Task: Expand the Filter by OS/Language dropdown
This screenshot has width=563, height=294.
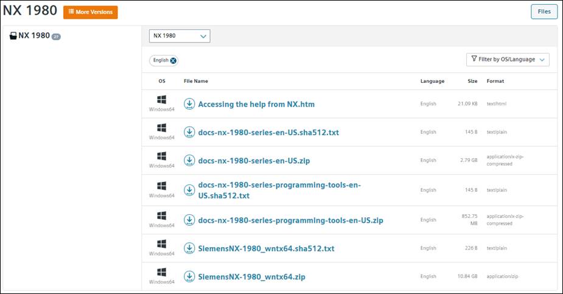Action: click(x=508, y=60)
